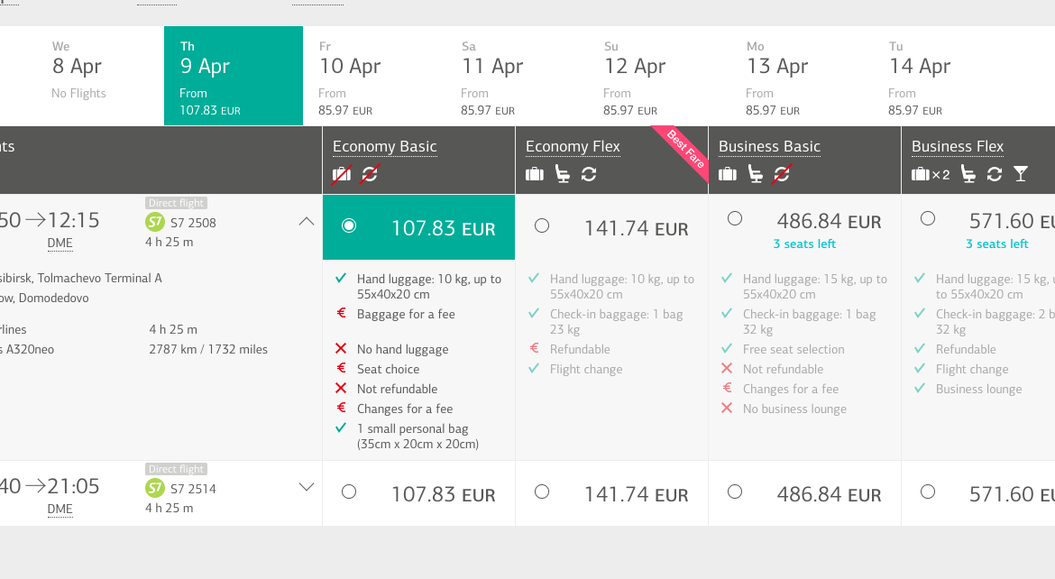Switch to the Fr 10 Apr date tab
1055x579 pixels.
(x=374, y=76)
